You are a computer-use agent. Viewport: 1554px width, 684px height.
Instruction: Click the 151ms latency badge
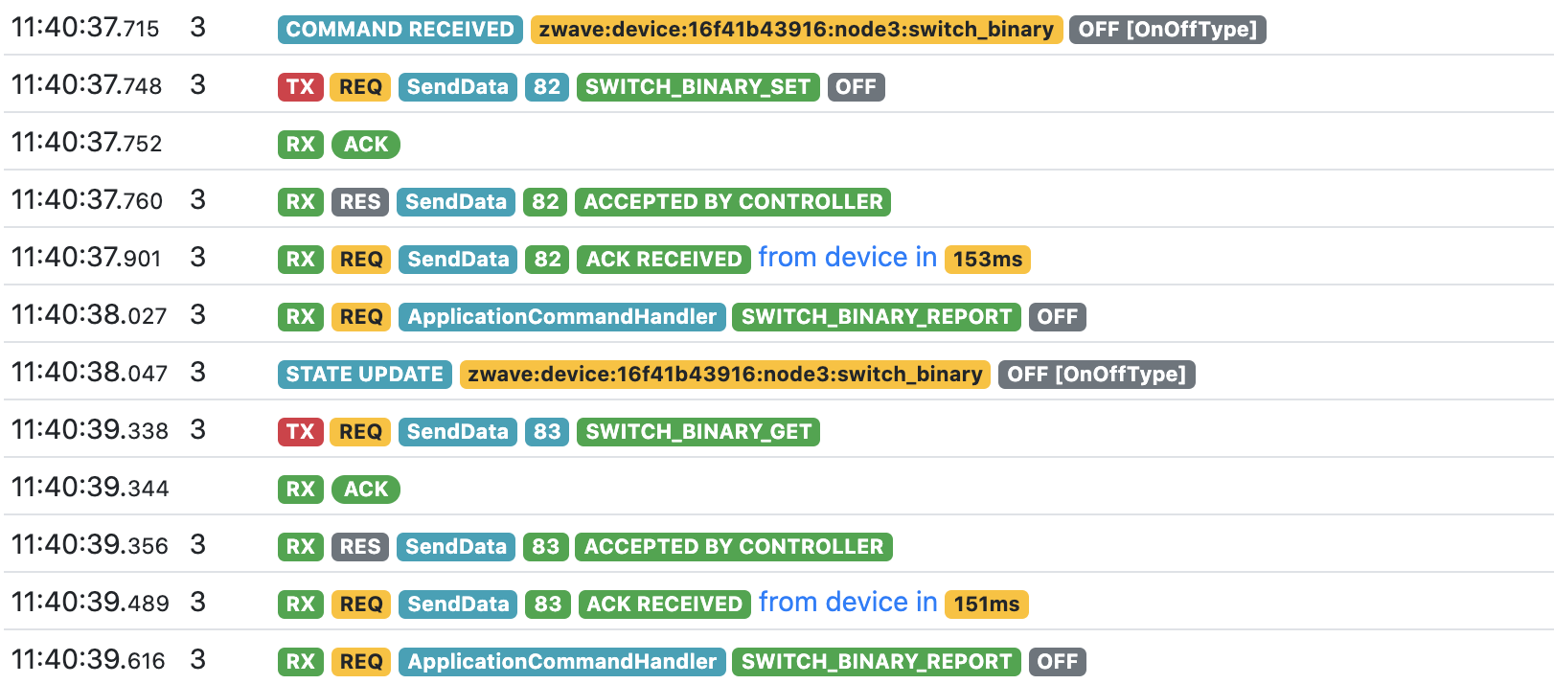pos(986,604)
